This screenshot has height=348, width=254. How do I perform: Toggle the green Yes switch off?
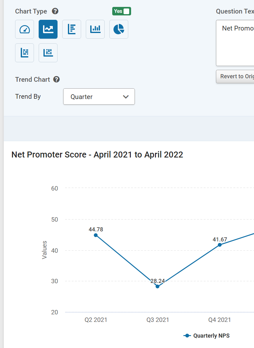tap(122, 11)
